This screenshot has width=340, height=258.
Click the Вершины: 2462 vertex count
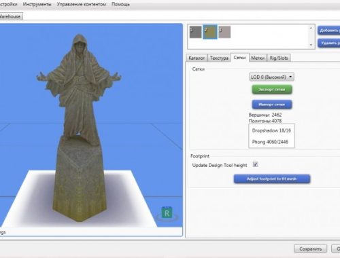265,115
